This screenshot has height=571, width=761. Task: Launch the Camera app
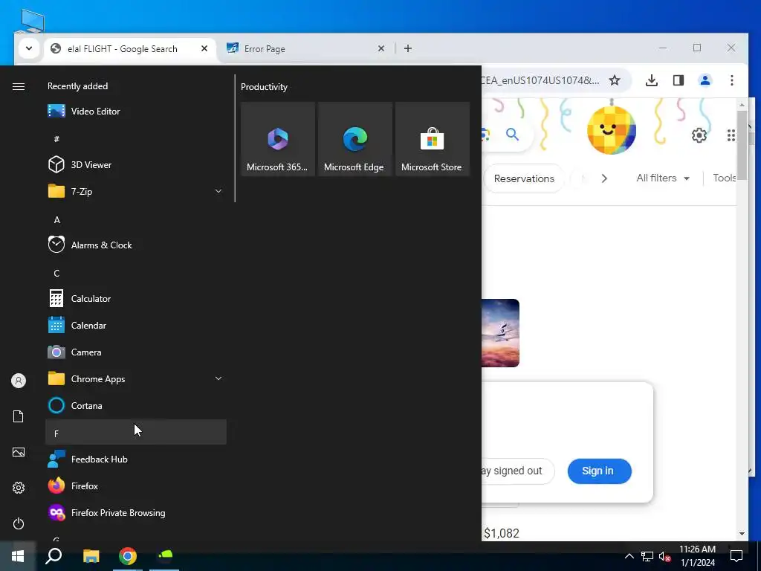point(136,352)
